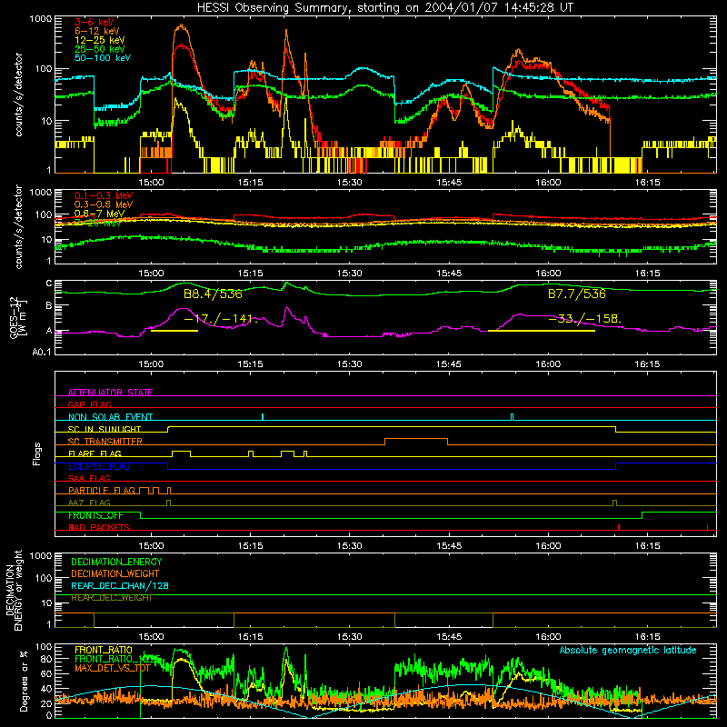Click the Degrees or % axis label
Screen dimensions: 727x727
(24, 681)
